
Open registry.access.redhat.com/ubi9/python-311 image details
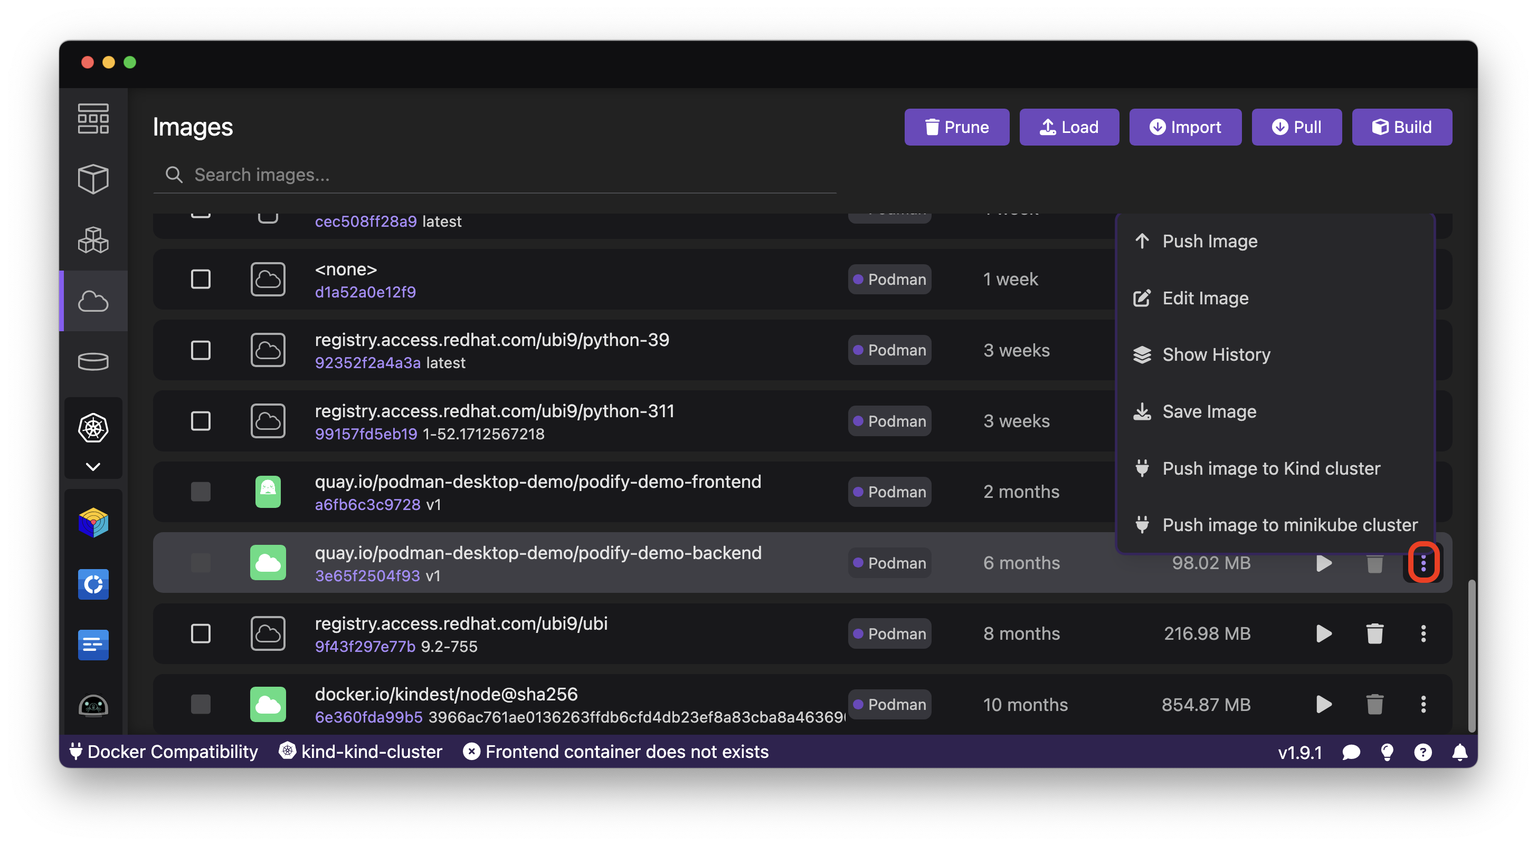[x=494, y=411]
